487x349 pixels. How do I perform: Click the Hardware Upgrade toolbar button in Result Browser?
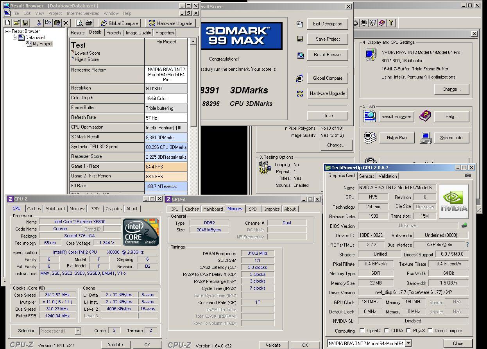171,23
